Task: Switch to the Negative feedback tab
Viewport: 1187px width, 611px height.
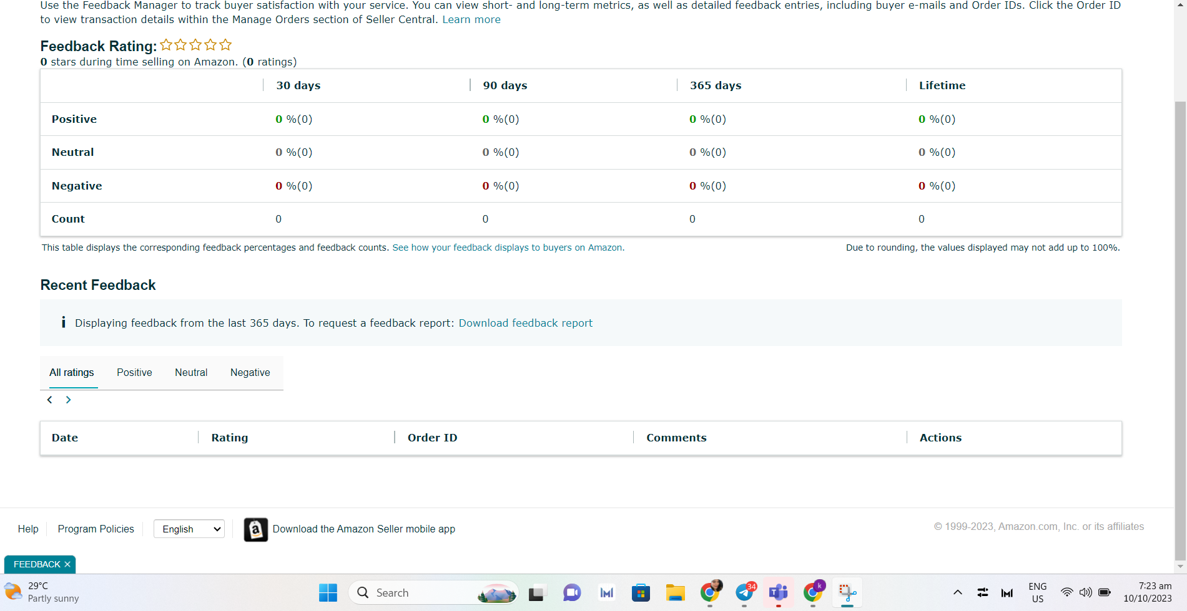Action: (250, 372)
